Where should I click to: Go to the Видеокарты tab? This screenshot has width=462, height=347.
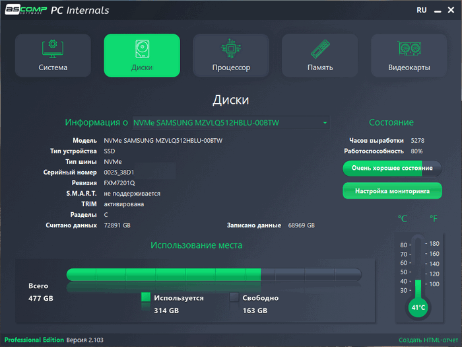(409, 56)
